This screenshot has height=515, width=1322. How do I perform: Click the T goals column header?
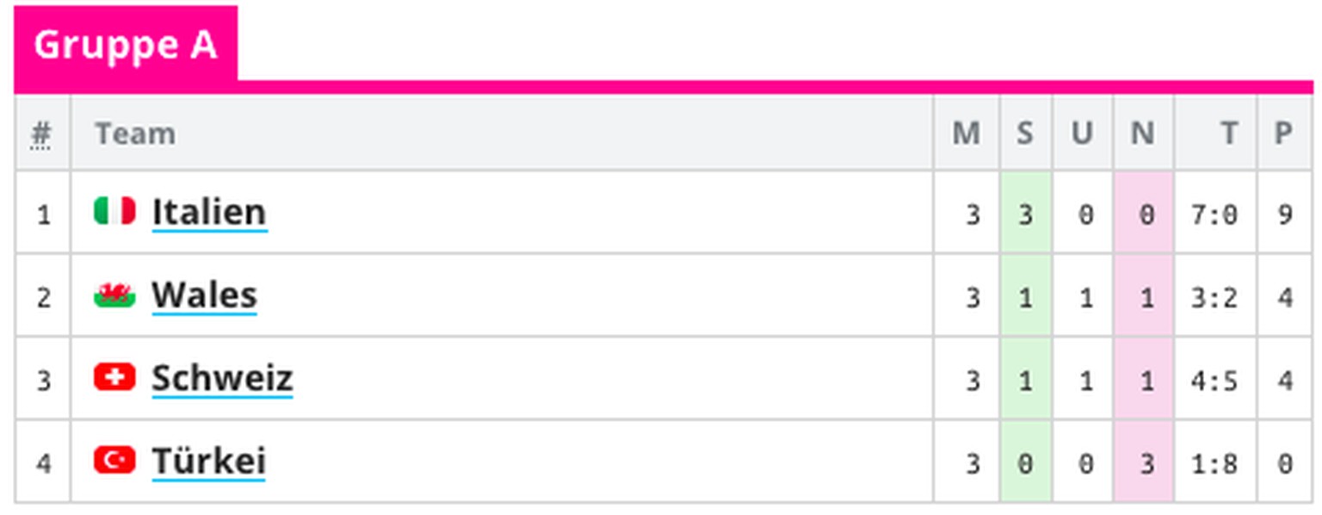coord(1228,133)
